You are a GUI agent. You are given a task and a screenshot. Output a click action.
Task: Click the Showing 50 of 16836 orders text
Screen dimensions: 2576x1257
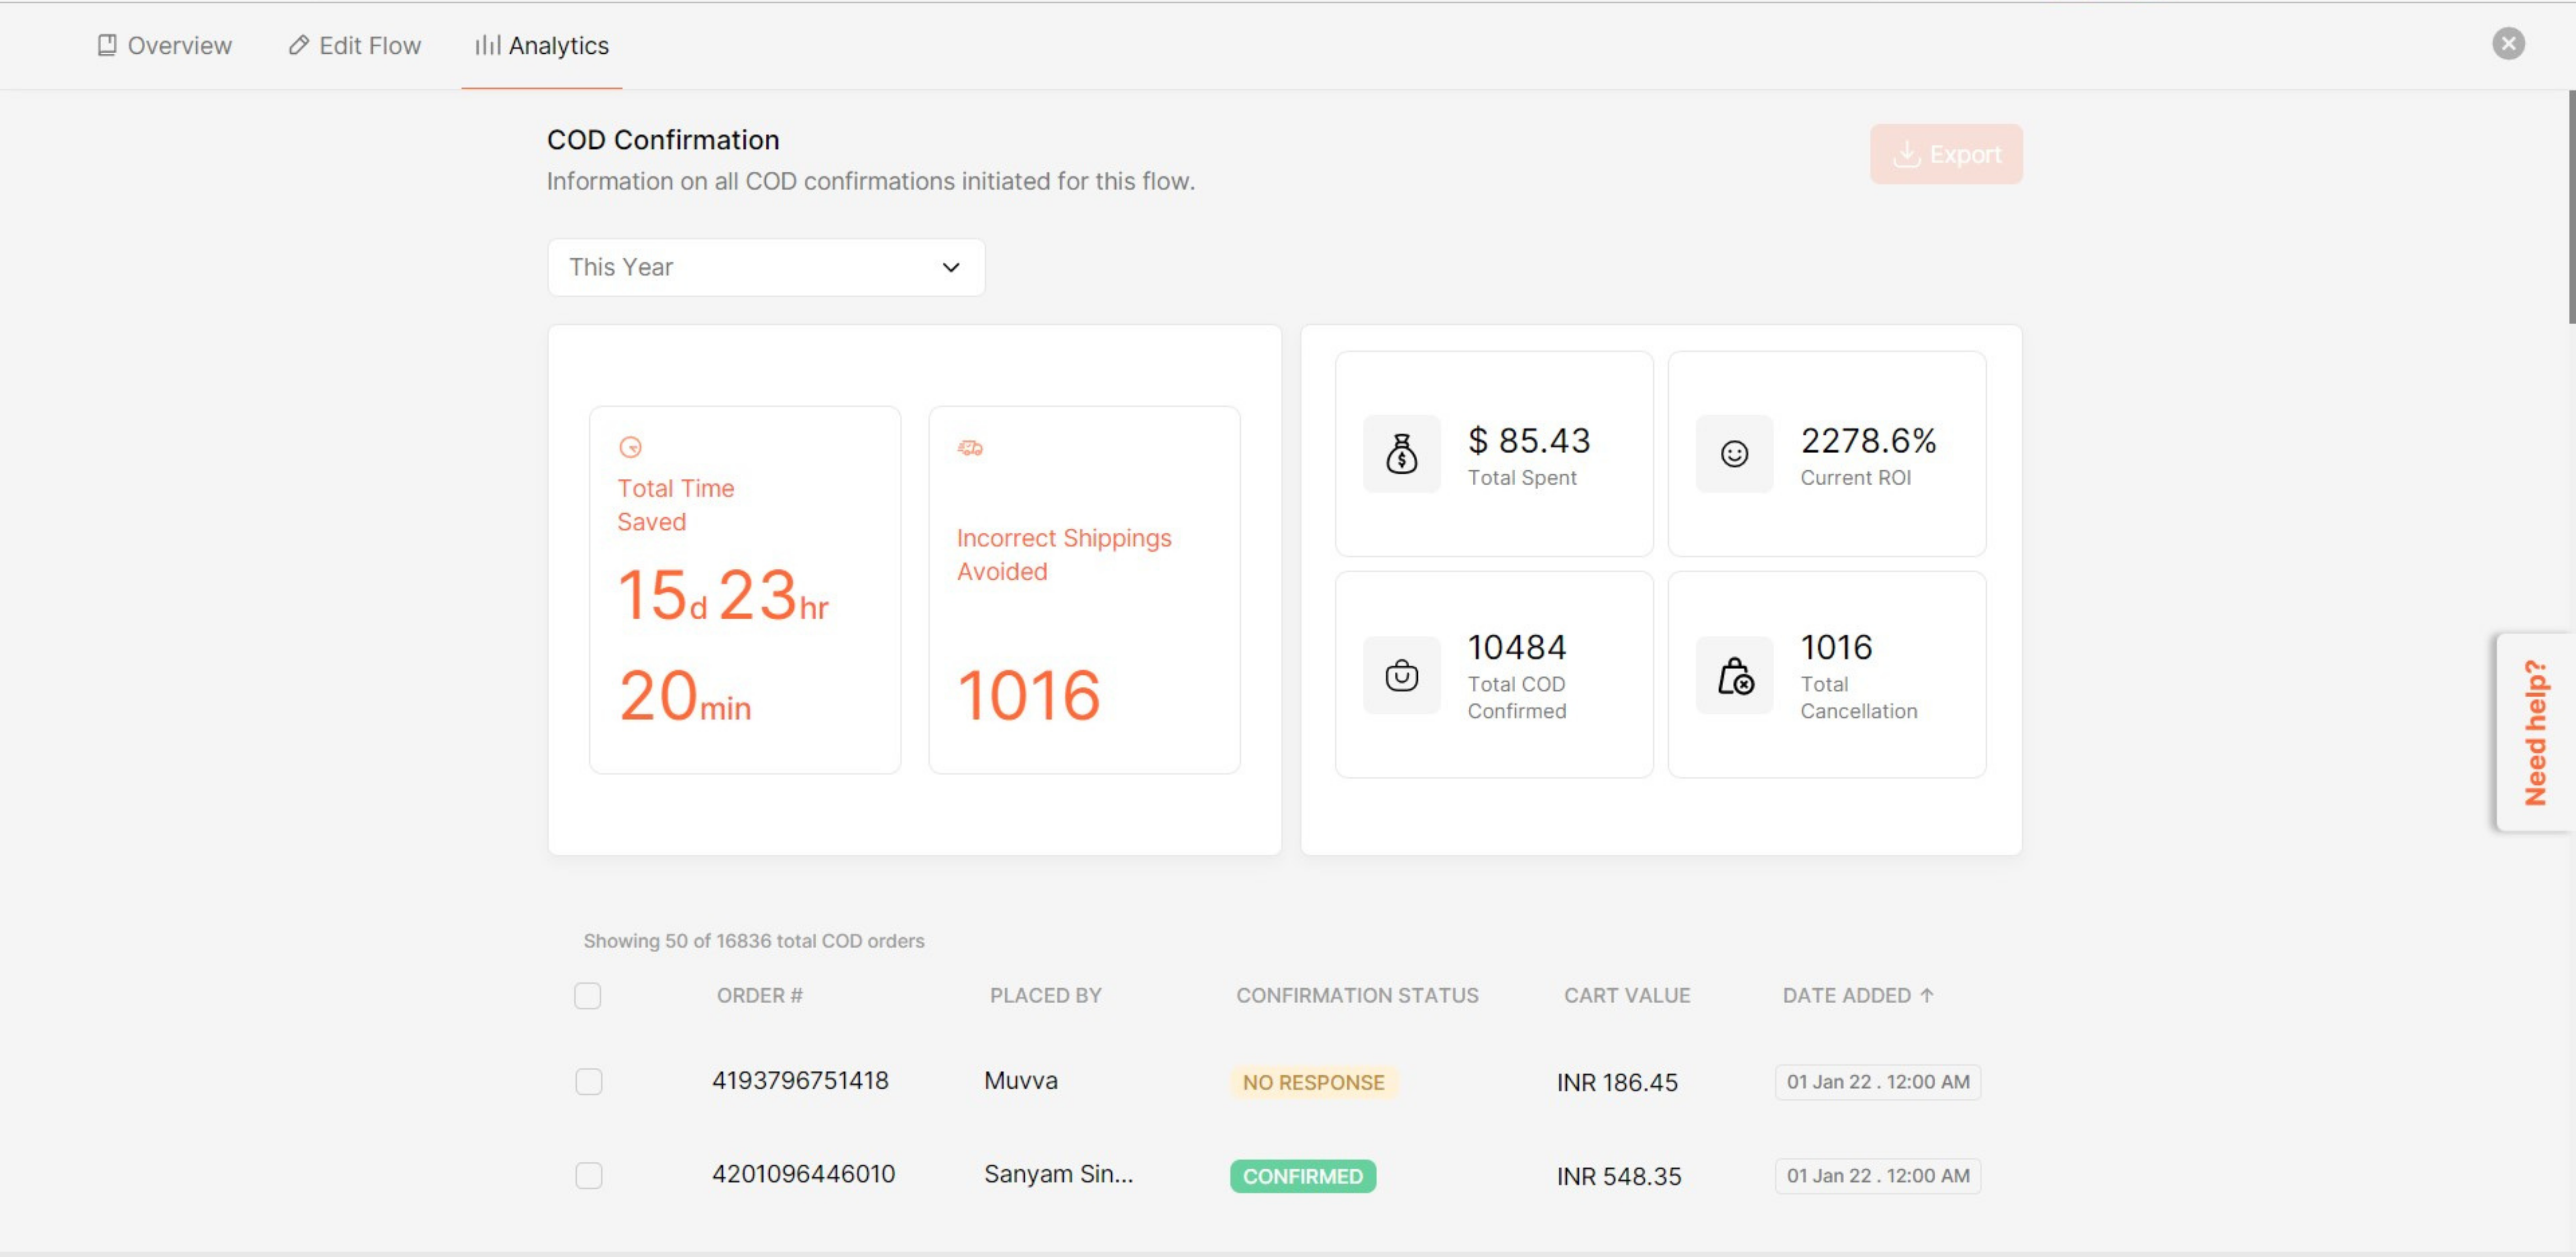[x=754, y=941]
